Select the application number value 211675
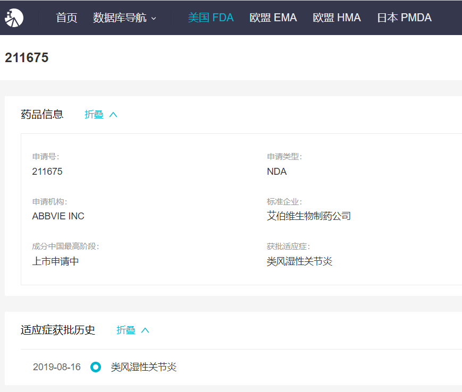This screenshot has height=392, width=462. (x=47, y=171)
